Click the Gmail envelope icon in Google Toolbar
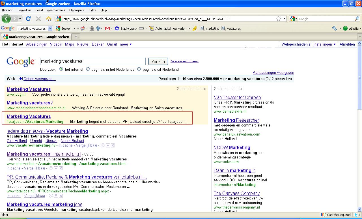The width and height of the screenshot is (362, 219). [107, 28]
